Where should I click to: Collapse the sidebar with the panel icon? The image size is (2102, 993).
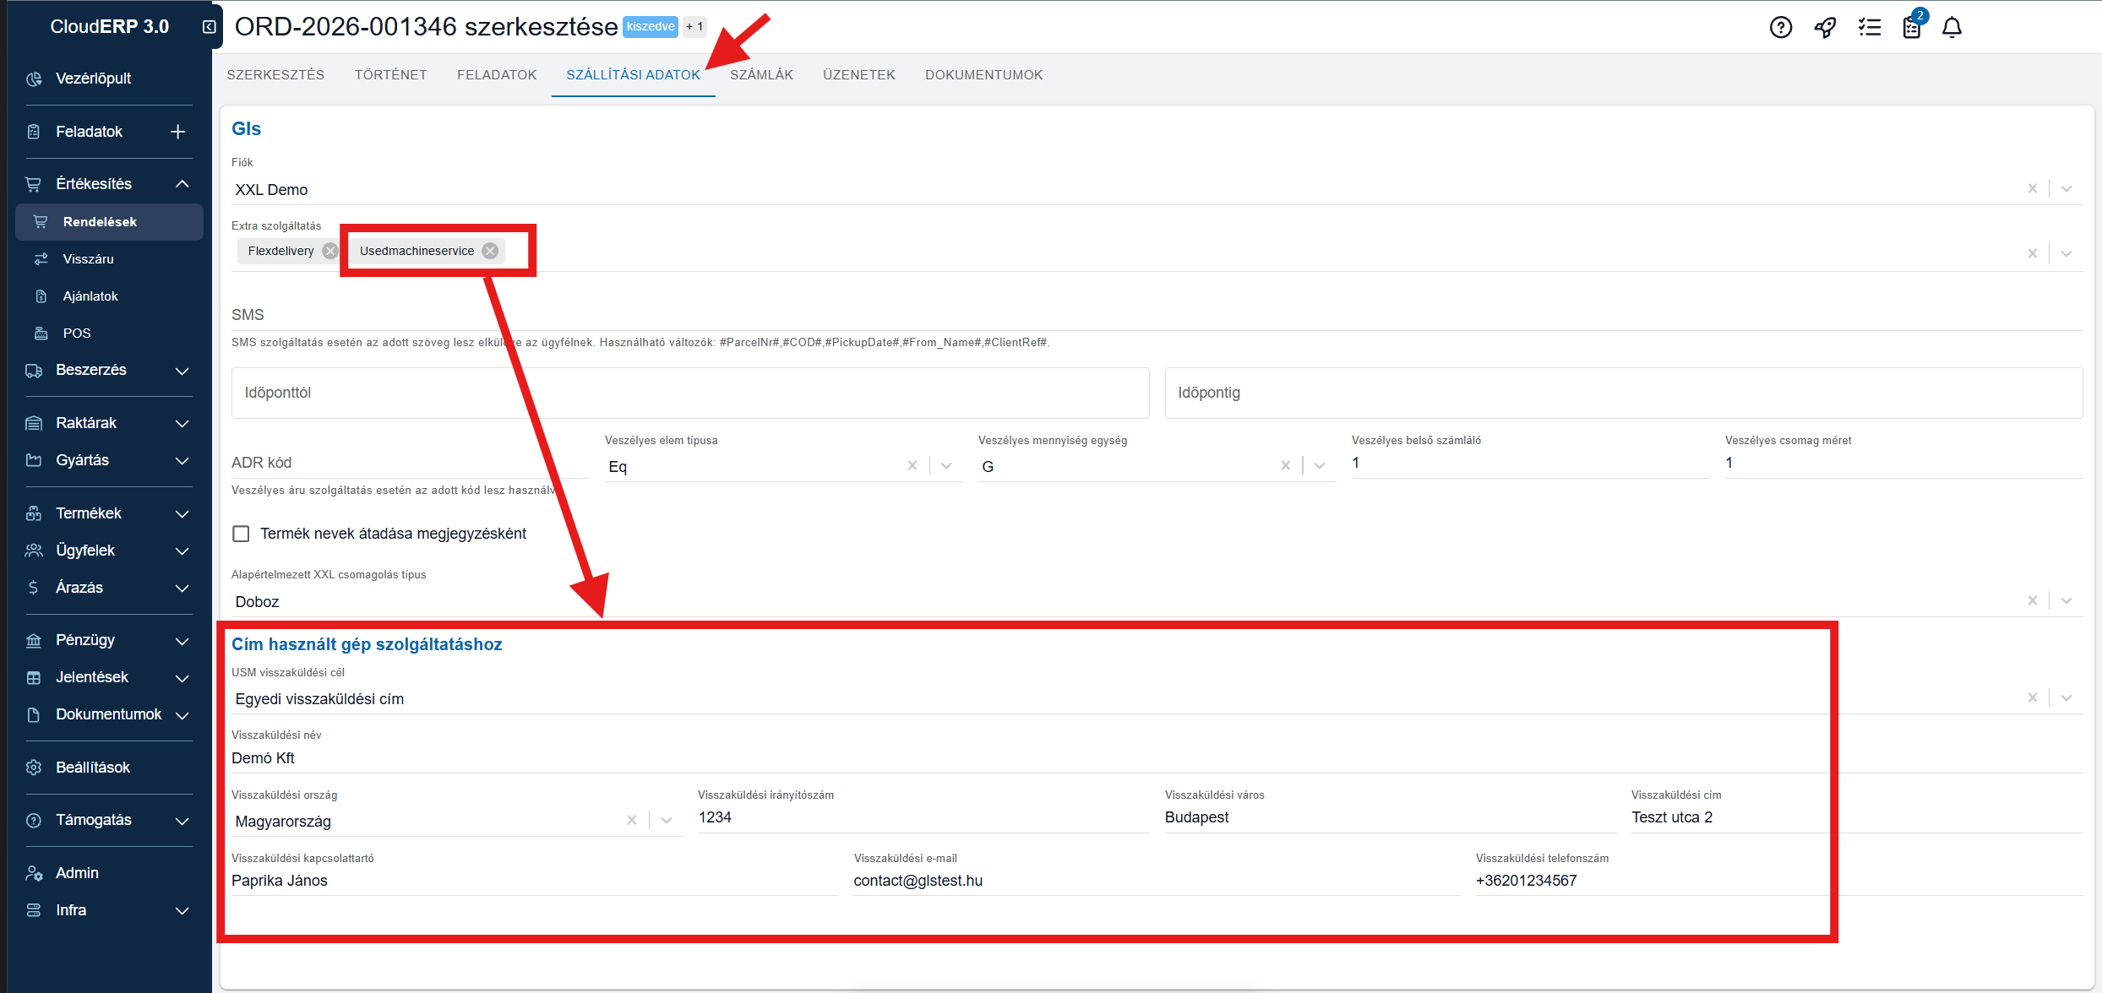(209, 27)
